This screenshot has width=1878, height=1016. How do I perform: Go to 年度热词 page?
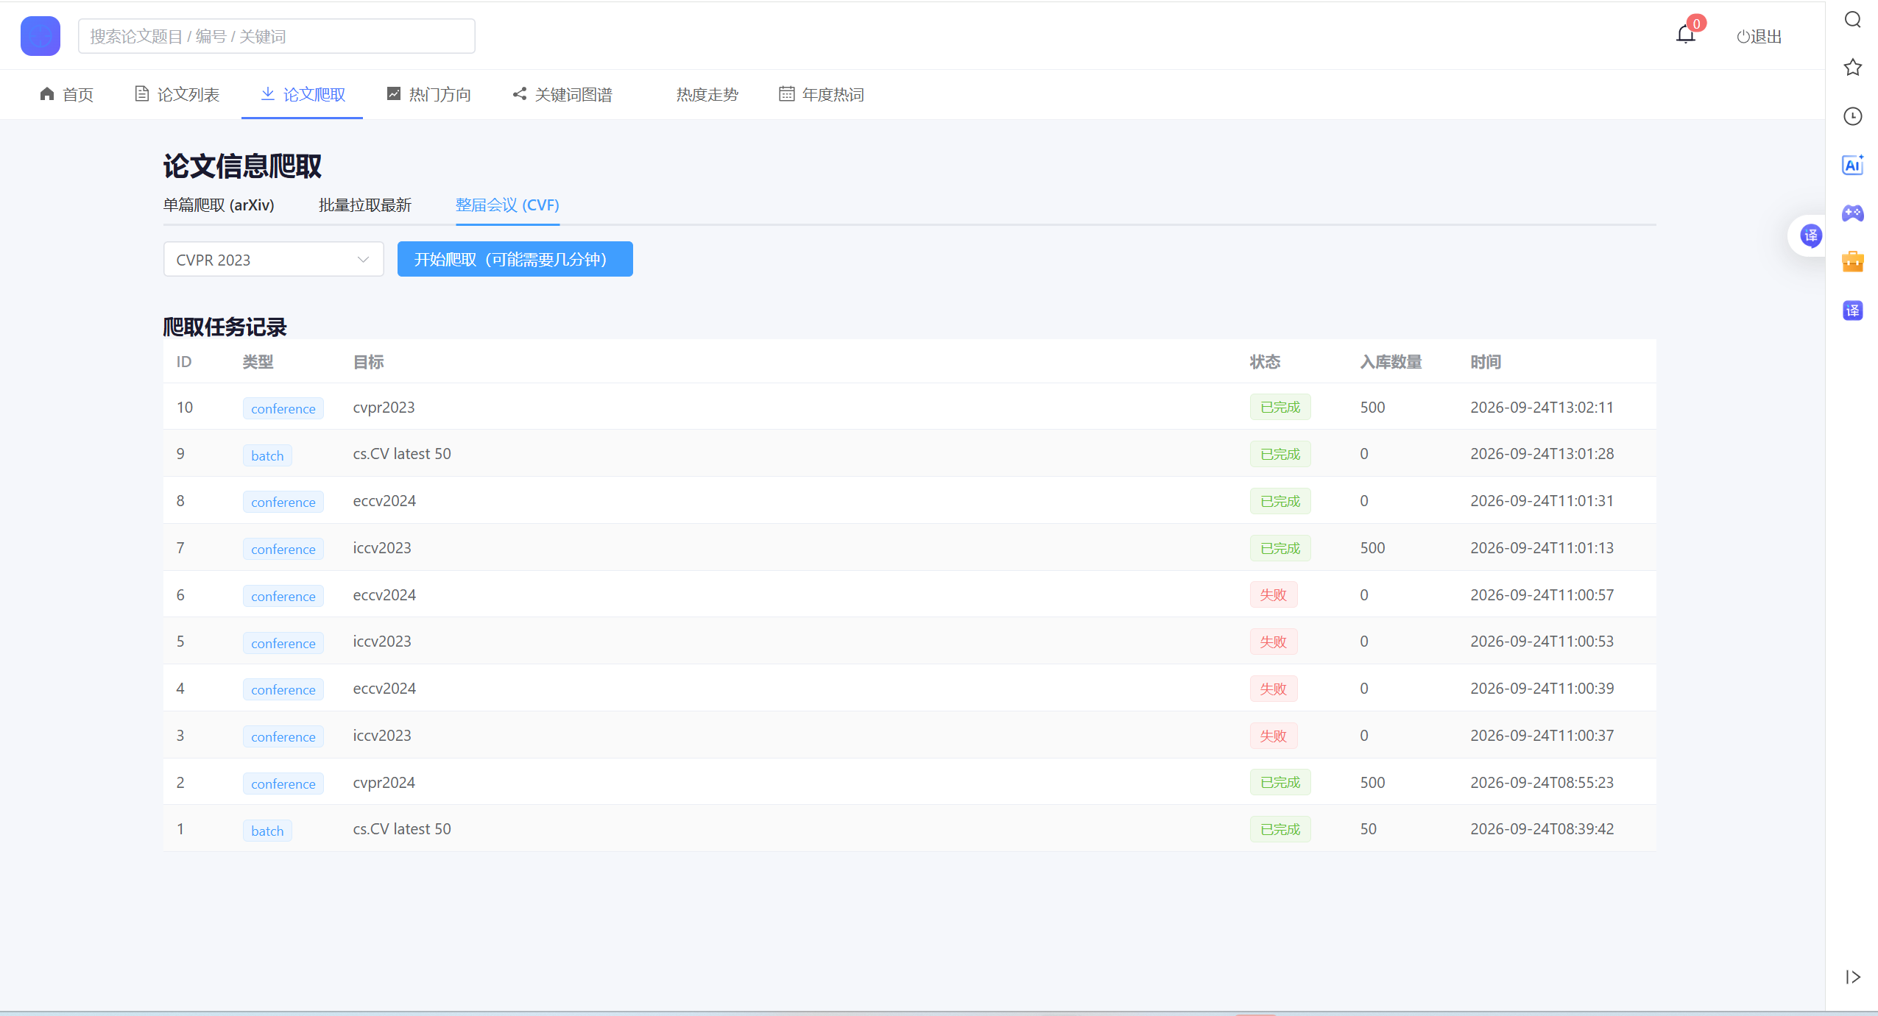tap(822, 94)
